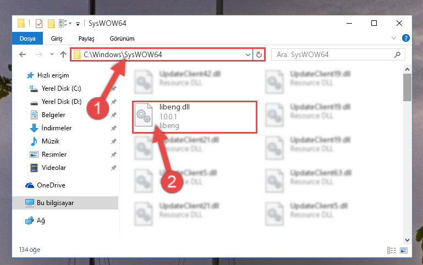Expand the recent locations chevron
This screenshot has width=423, height=265.
52,54
